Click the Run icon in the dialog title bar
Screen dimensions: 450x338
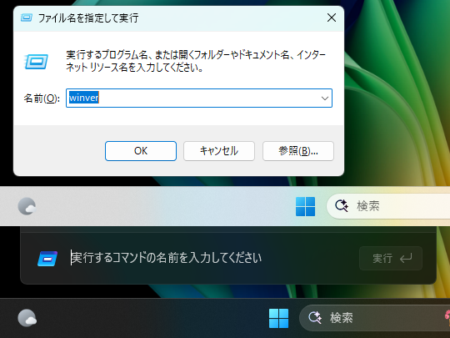tap(27, 18)
